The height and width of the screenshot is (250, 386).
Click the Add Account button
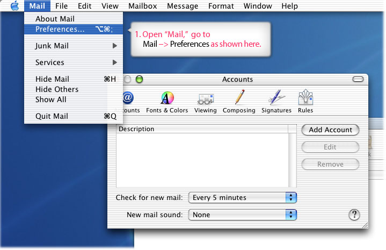pos(330,130)
